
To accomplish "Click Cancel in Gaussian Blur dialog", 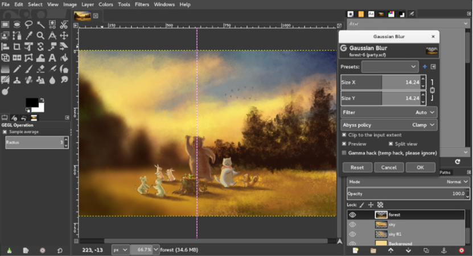I will tap(389, 167).
